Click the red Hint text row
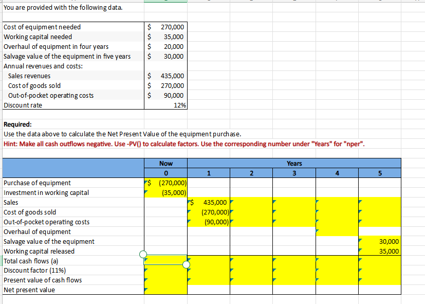 [184, 144]
